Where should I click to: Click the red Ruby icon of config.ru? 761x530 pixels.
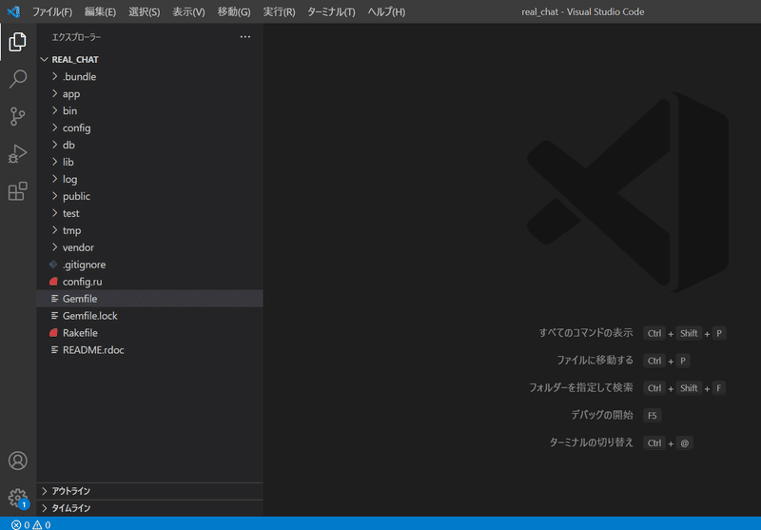click(x=53, y=282)
